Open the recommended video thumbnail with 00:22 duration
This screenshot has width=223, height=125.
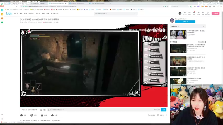click(178, 72)
